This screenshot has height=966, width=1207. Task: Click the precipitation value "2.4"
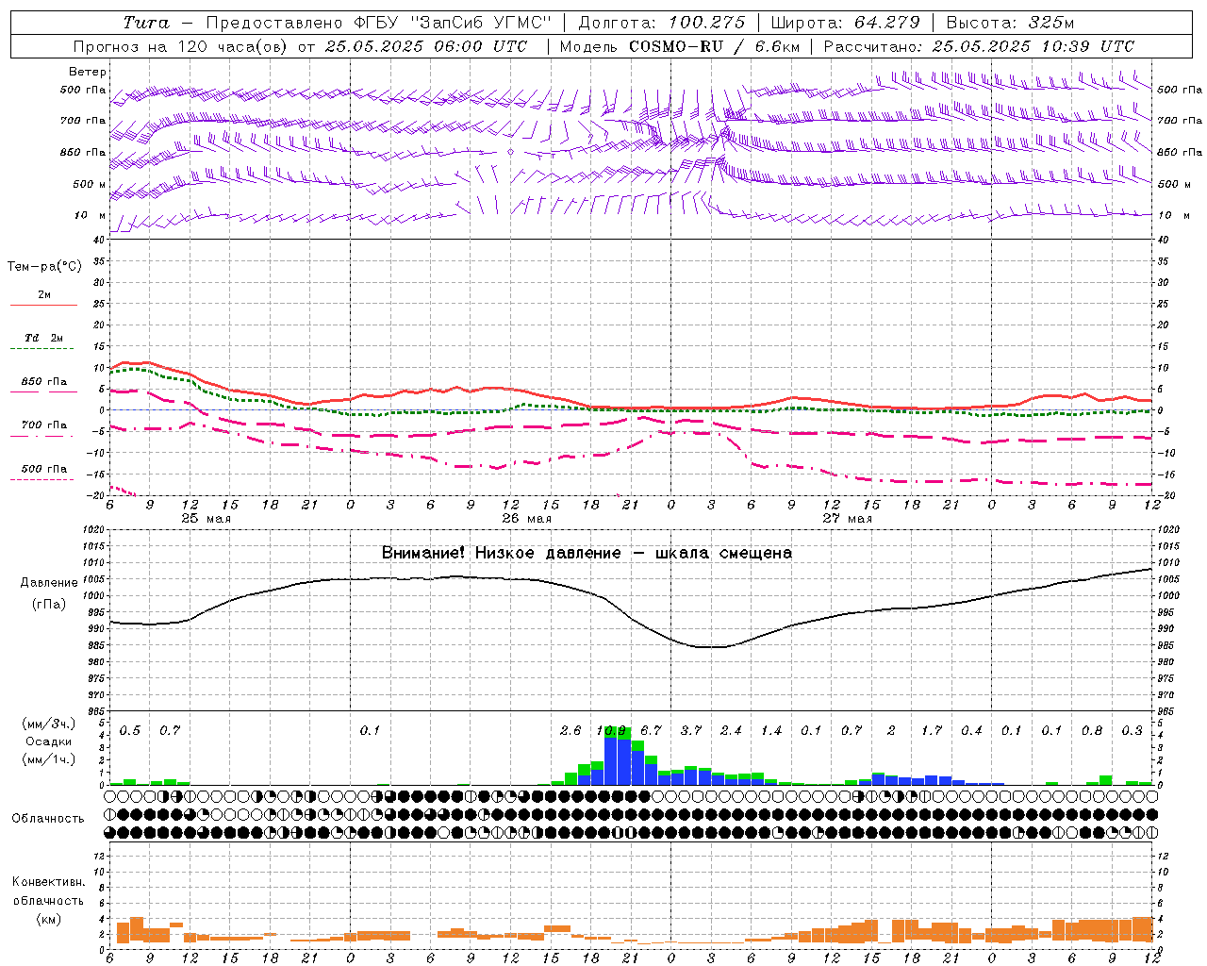731,730
